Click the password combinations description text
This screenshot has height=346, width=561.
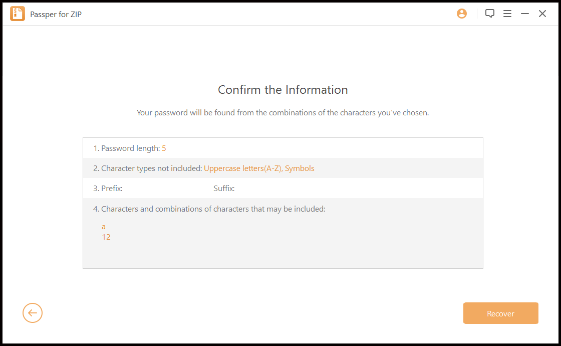tap(283, 113)
